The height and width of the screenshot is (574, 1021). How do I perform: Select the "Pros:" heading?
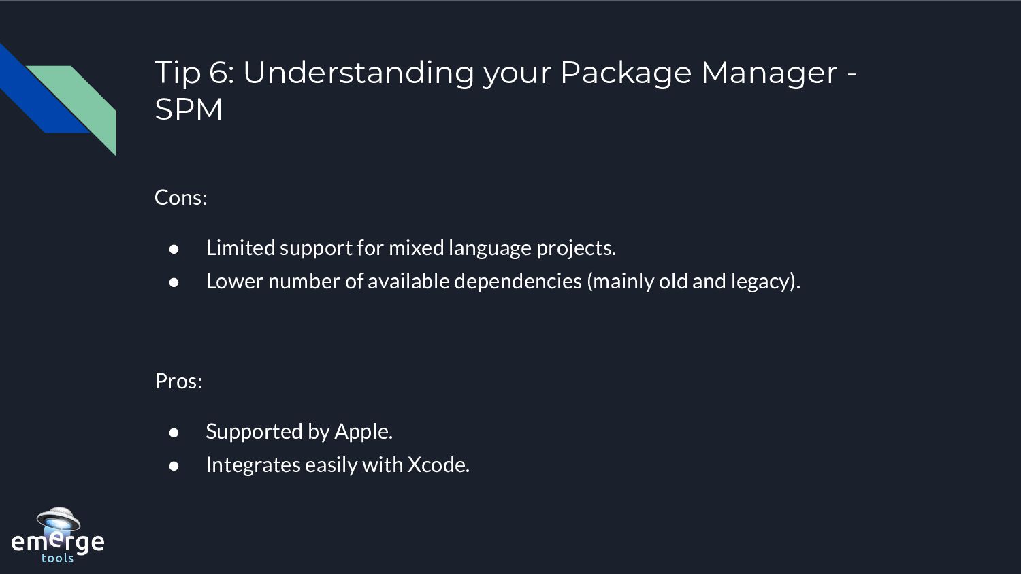tap(178, 381)
